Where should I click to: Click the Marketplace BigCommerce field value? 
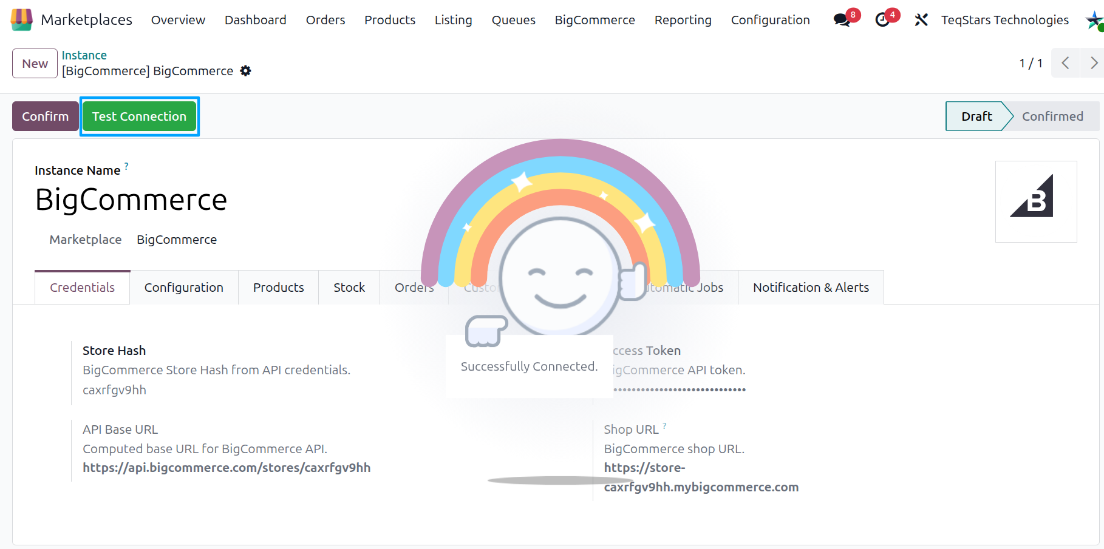(177, 240)
